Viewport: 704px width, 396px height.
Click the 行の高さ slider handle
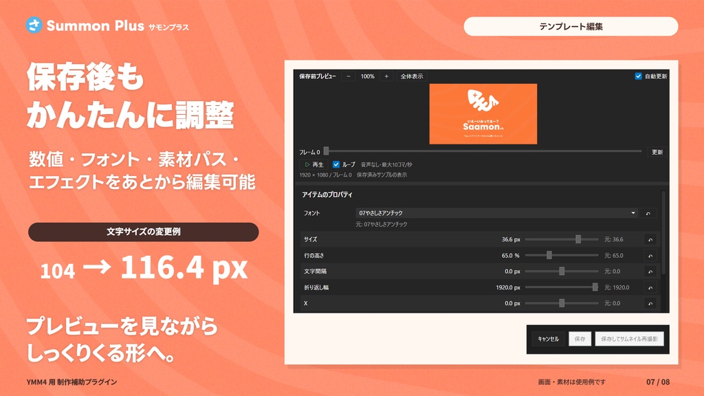(549, 256)
